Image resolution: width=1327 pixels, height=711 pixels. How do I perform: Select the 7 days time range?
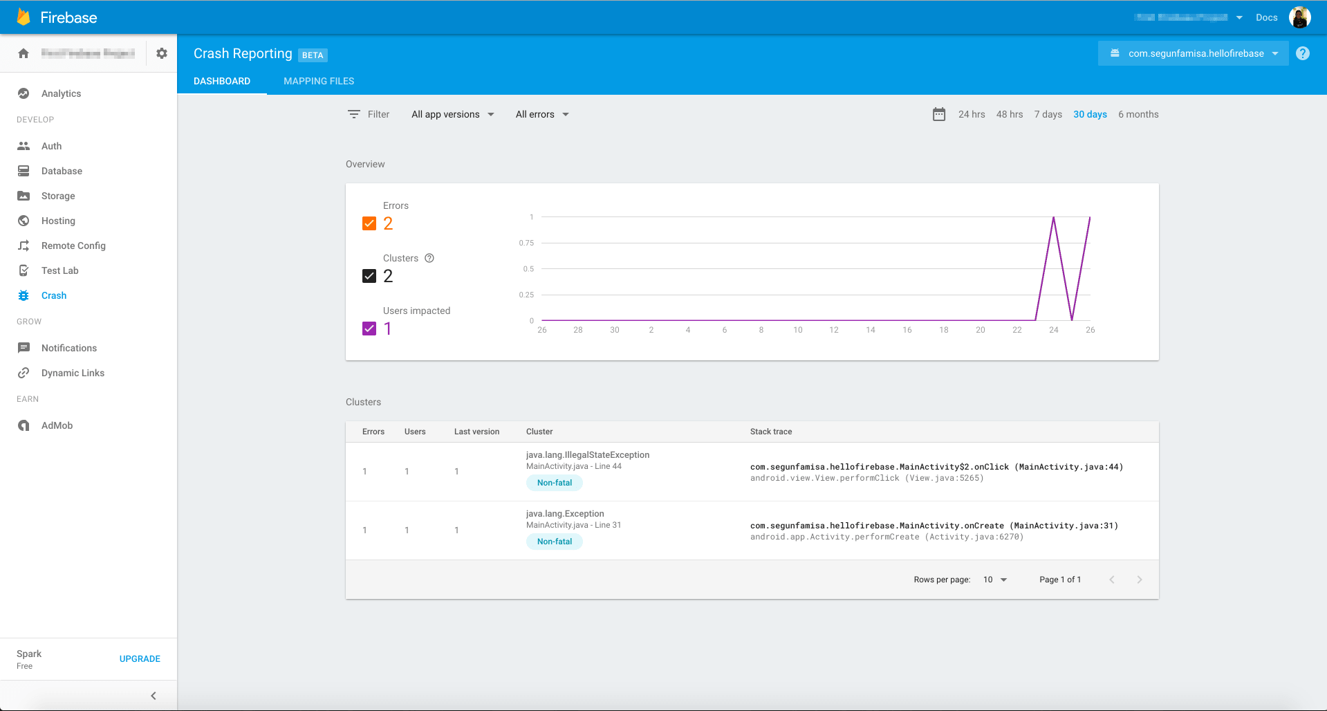[x=1048, y=114]
